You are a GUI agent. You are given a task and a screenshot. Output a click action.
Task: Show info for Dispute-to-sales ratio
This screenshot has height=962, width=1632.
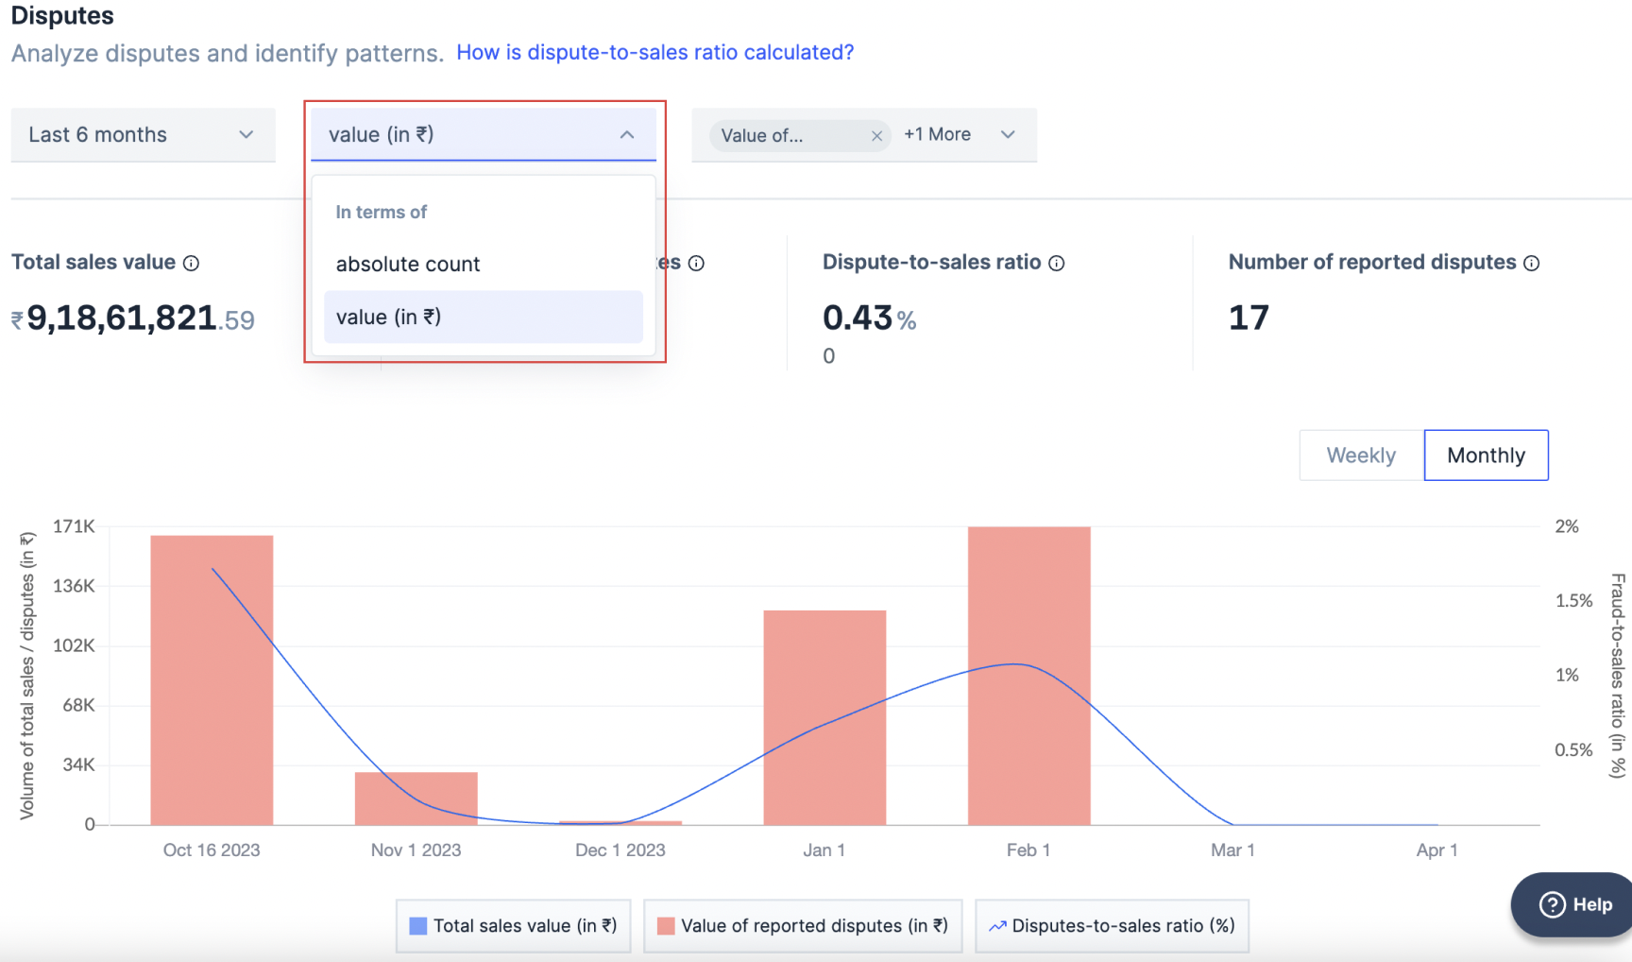pyautogui.click(x=1057, y=264)
